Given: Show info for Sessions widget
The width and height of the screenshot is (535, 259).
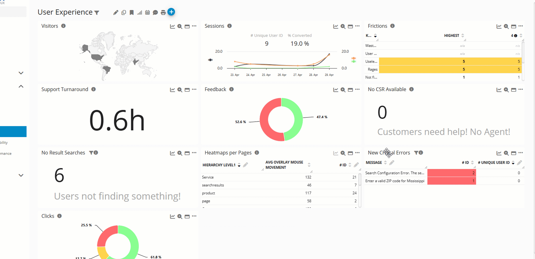Looking at the screenshot, I should pos(230,26).
